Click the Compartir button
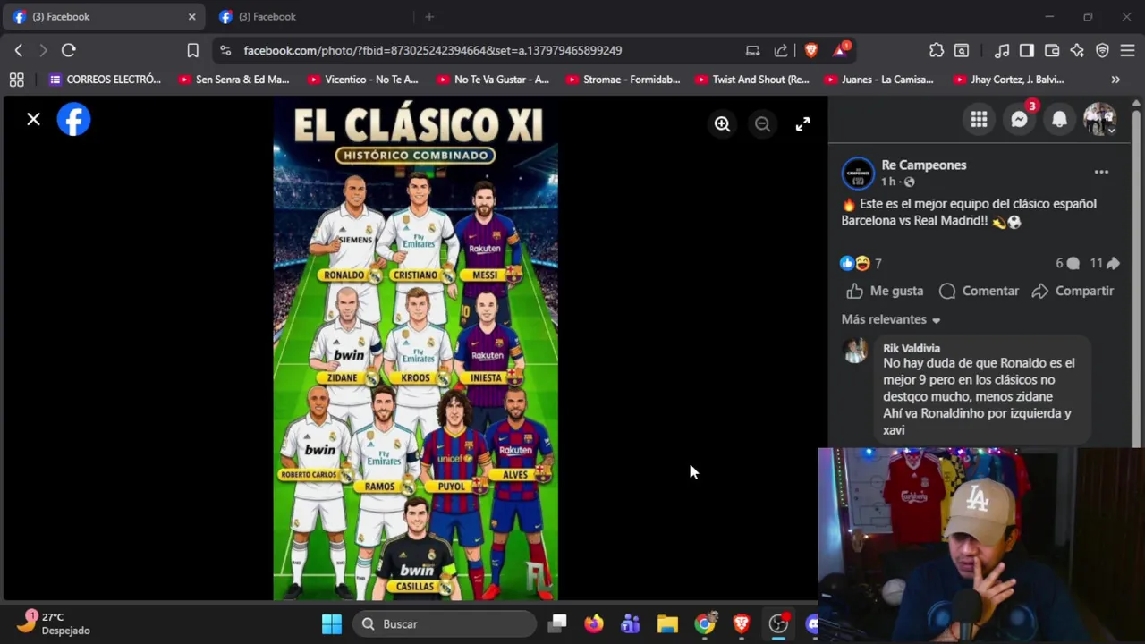Viewport: 1145px width, 644px height. tap(1073, 291)
